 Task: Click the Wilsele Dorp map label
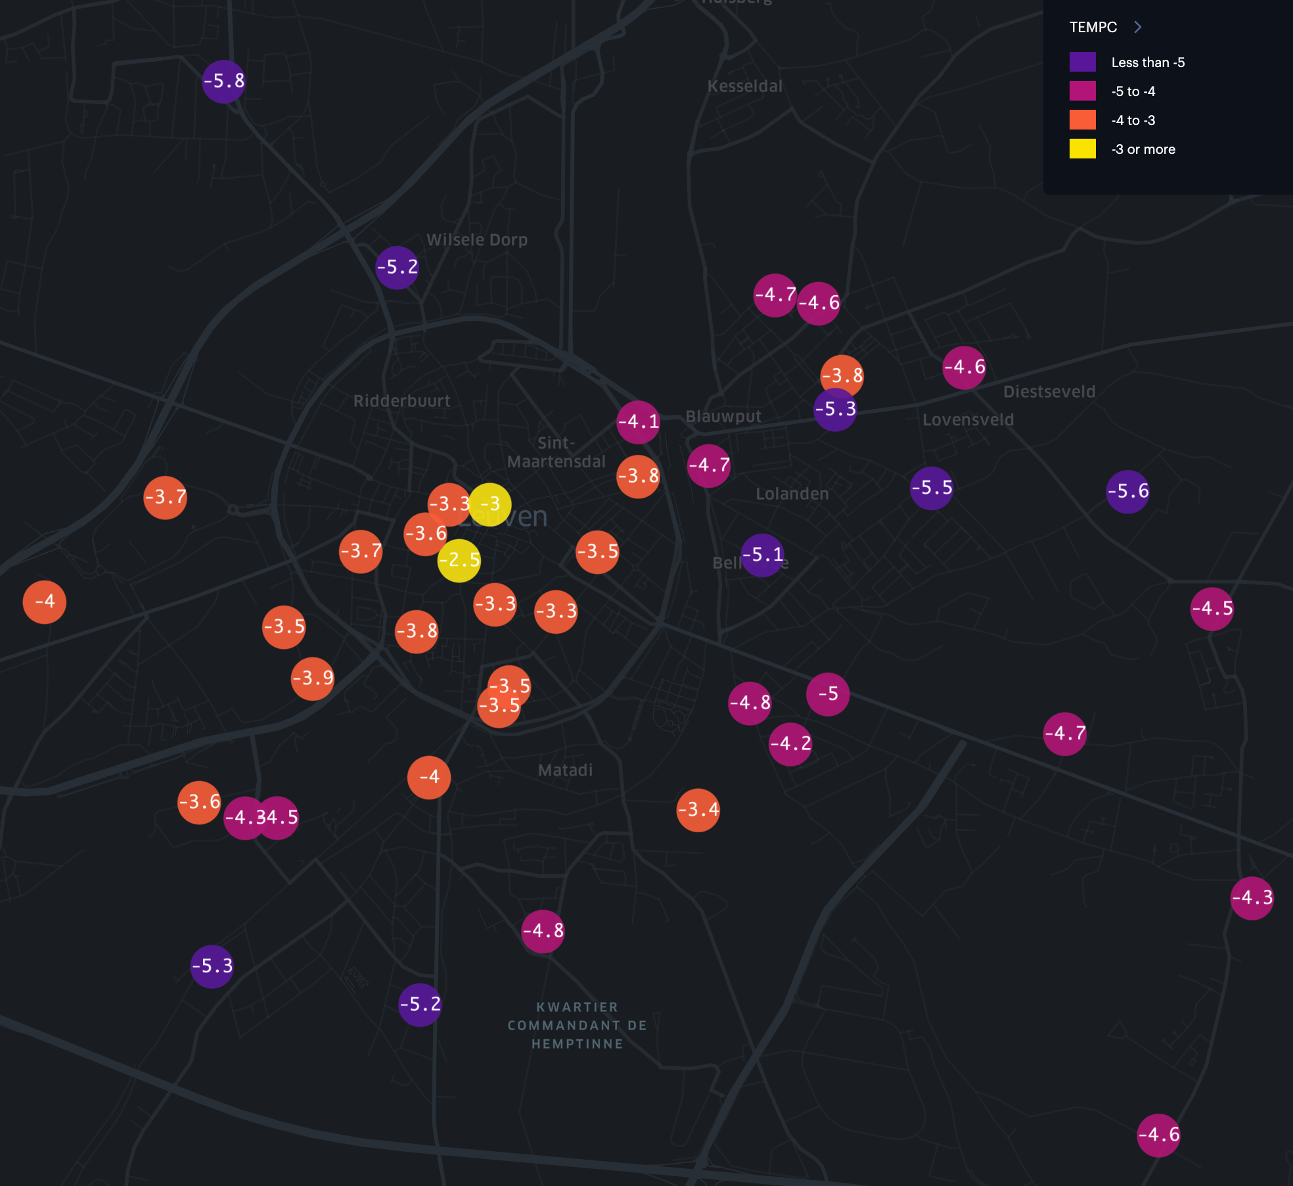click(x=477, y=240)
